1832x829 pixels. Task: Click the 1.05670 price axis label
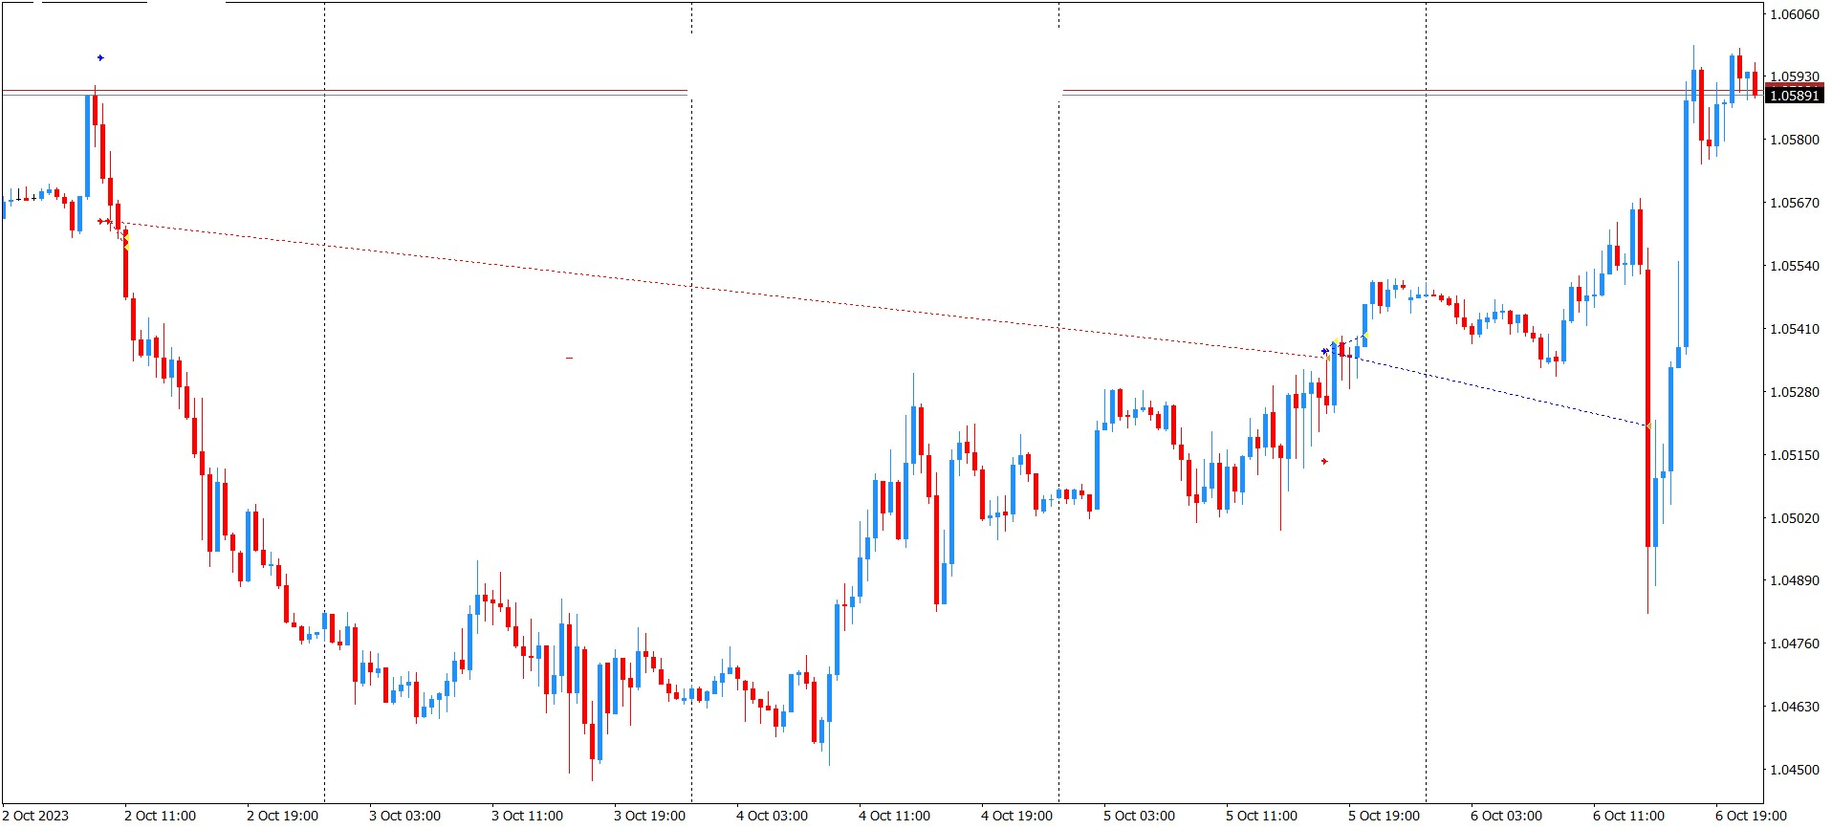1795,203
